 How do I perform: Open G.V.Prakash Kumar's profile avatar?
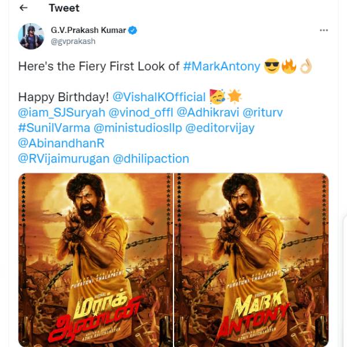(31, 36)
